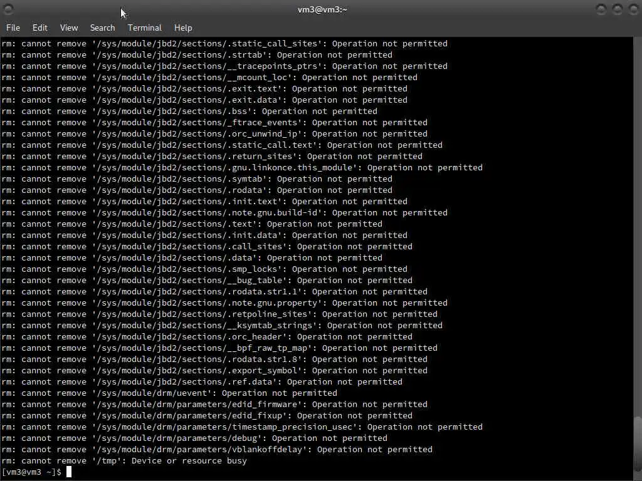The image size is (642, 481).
Task: Click the '.init.text' error line
Action: (204, 201)
